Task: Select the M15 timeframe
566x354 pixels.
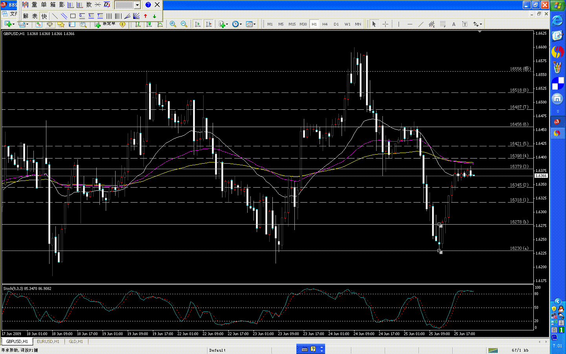Action: pyautogui.click(x=292, y=24)
